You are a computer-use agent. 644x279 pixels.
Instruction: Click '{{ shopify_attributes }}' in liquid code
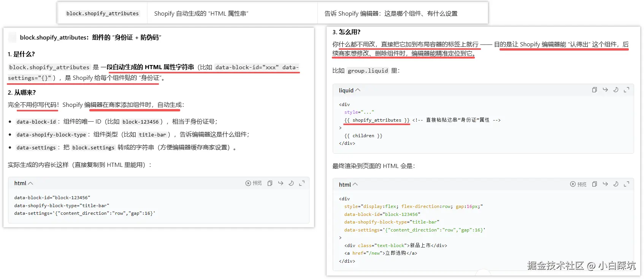377,120
